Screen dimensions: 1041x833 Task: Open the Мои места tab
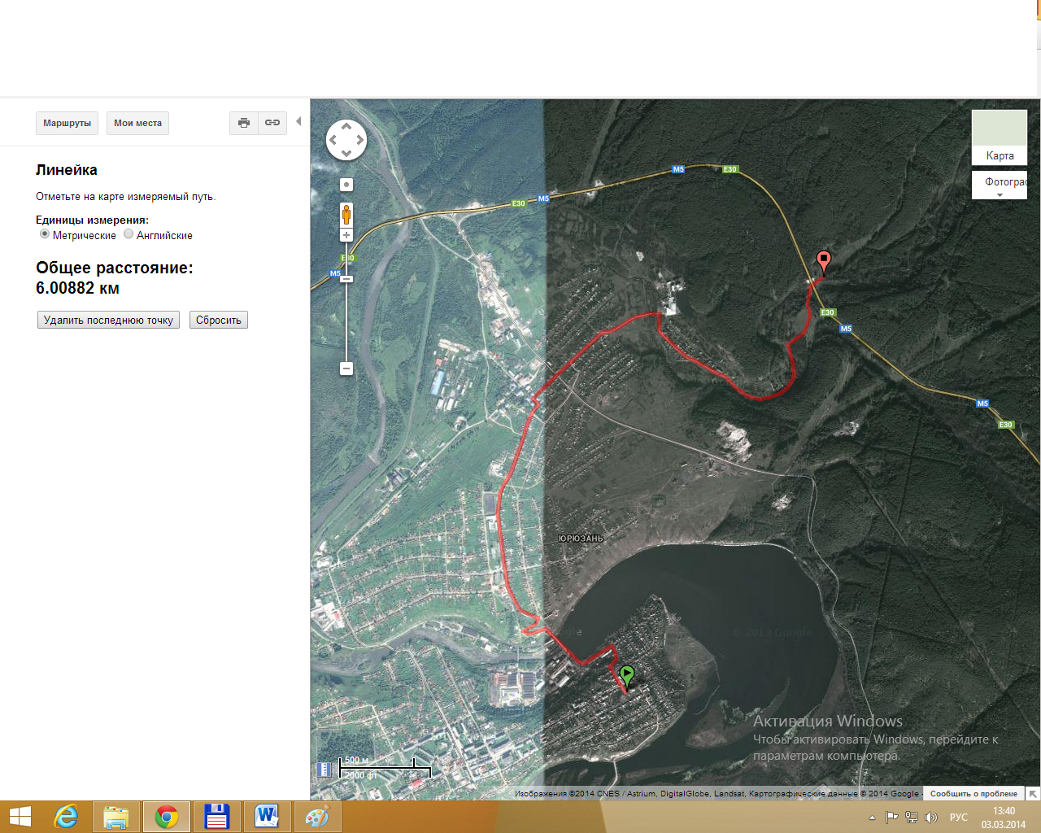[137, 123]
